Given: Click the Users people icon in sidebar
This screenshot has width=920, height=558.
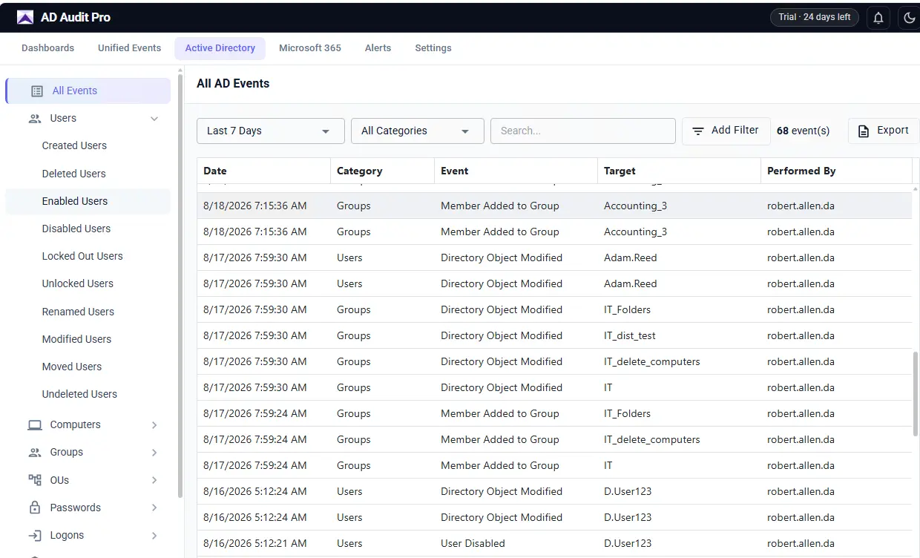Looking at the screenshot, I should [35, 119].
